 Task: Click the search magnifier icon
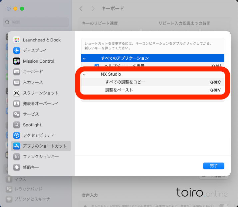coord(7,22)
